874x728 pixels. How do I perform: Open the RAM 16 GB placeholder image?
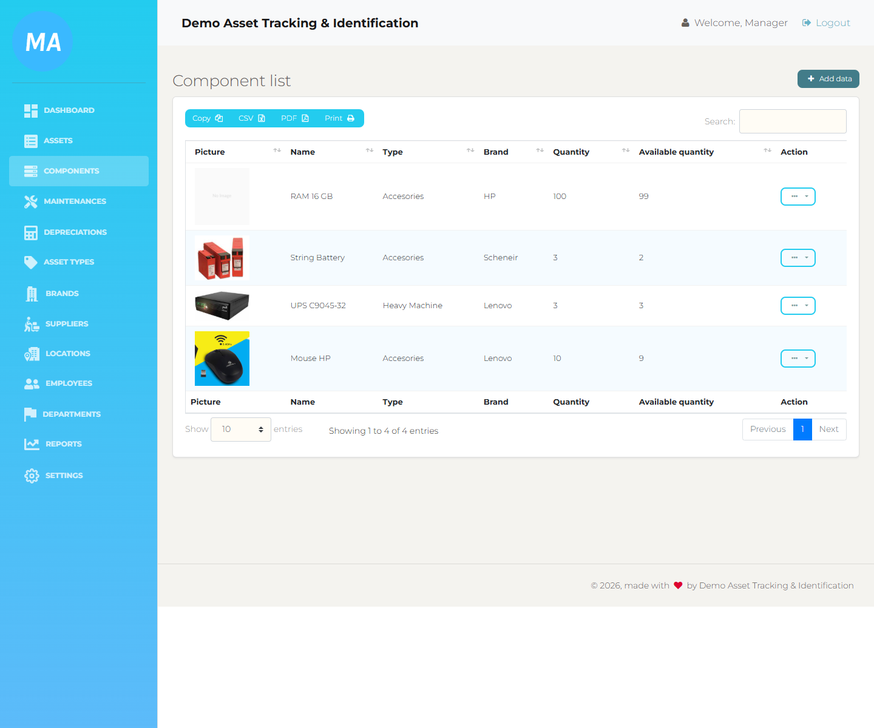coord(222,197)
